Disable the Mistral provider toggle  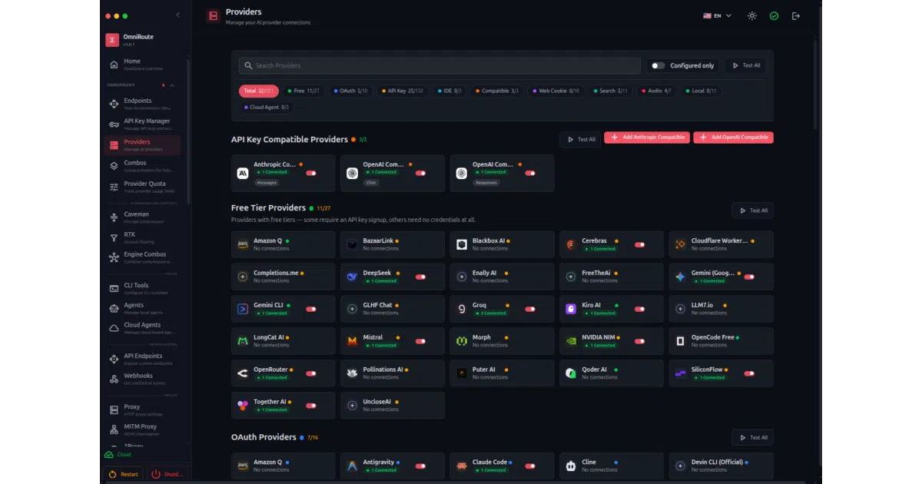pyautogui.click(x=420, y=341)
